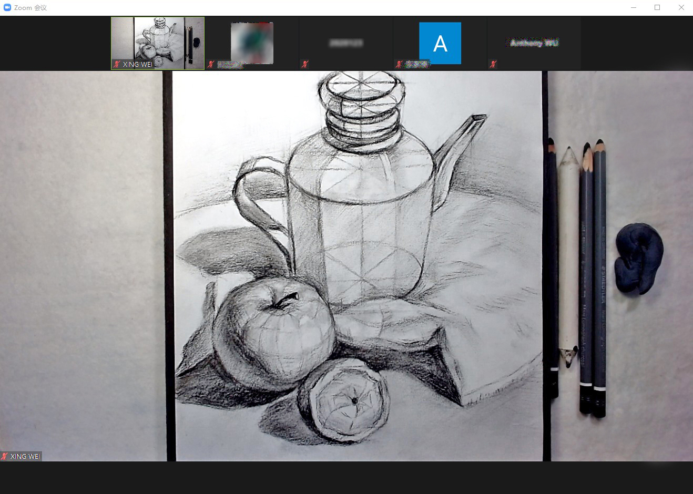Close the Zoom meeting window

(681, 7)
